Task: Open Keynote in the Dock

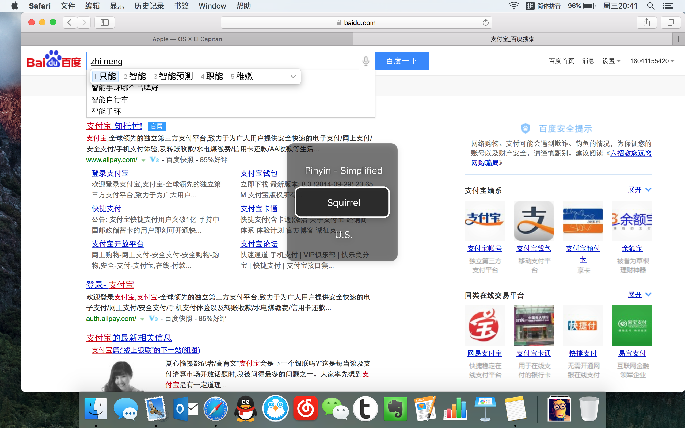Action: click(x=485, y=408)
